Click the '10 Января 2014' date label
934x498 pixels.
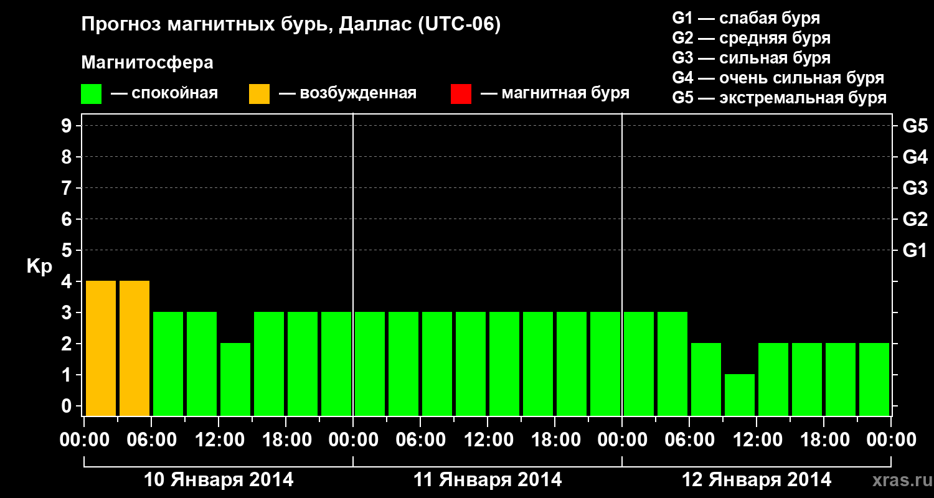tap(219, 480)
